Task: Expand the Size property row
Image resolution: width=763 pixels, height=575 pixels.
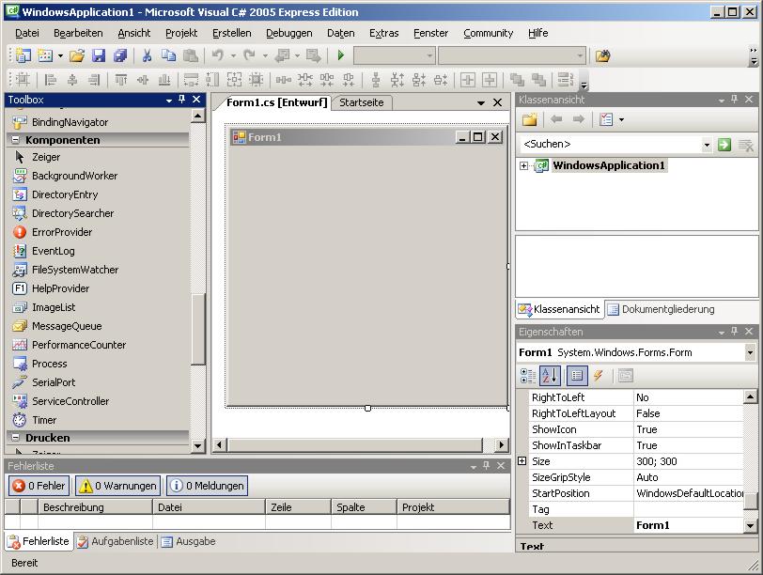Action: [x=522, y=460]
